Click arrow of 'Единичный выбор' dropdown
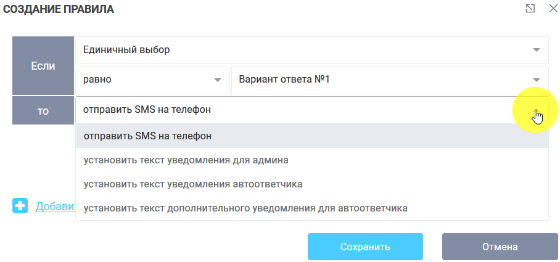 click(x=536, y=50)
